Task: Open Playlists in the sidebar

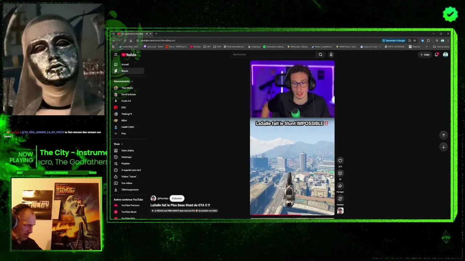Action: tap(128, 164)
